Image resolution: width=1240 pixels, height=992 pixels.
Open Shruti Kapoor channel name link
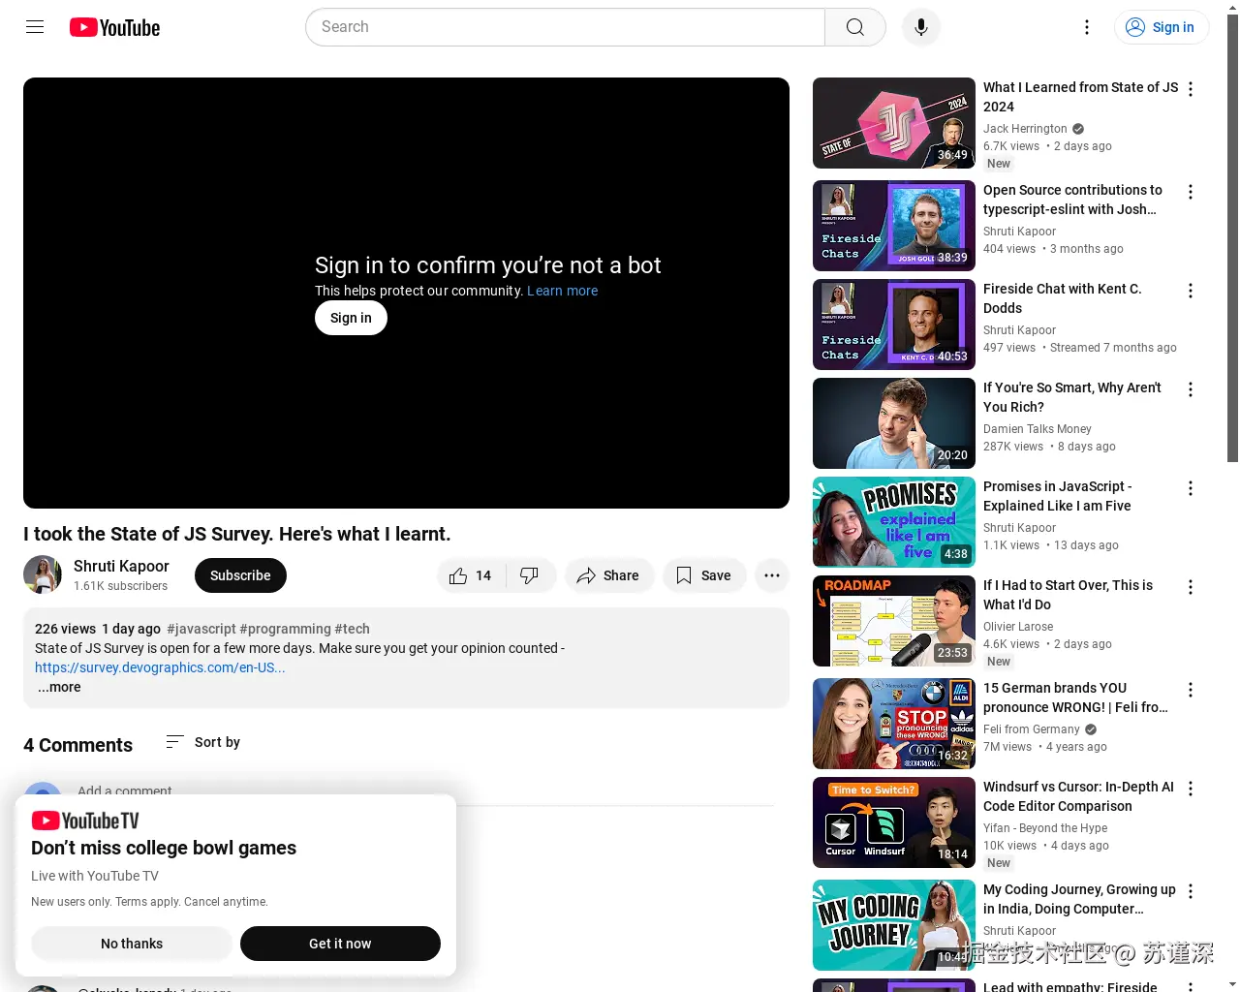(121, 566)
